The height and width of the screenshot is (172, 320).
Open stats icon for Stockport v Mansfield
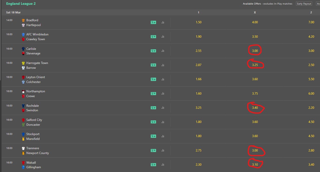[163, 136]
